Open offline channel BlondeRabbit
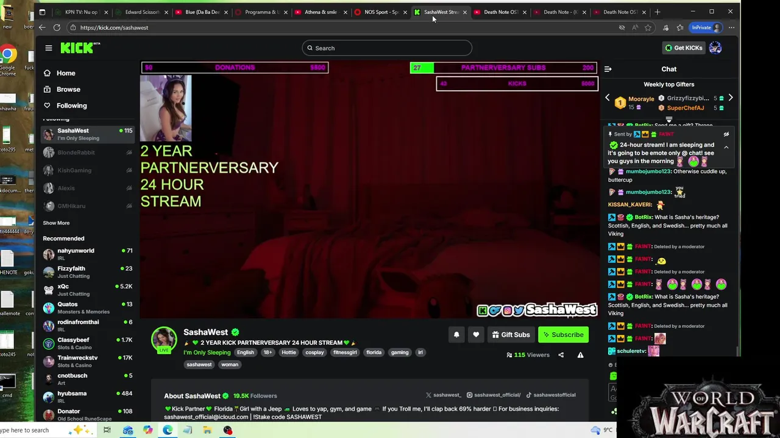Screen dimensions: 780x438 [x=88, y=153]
